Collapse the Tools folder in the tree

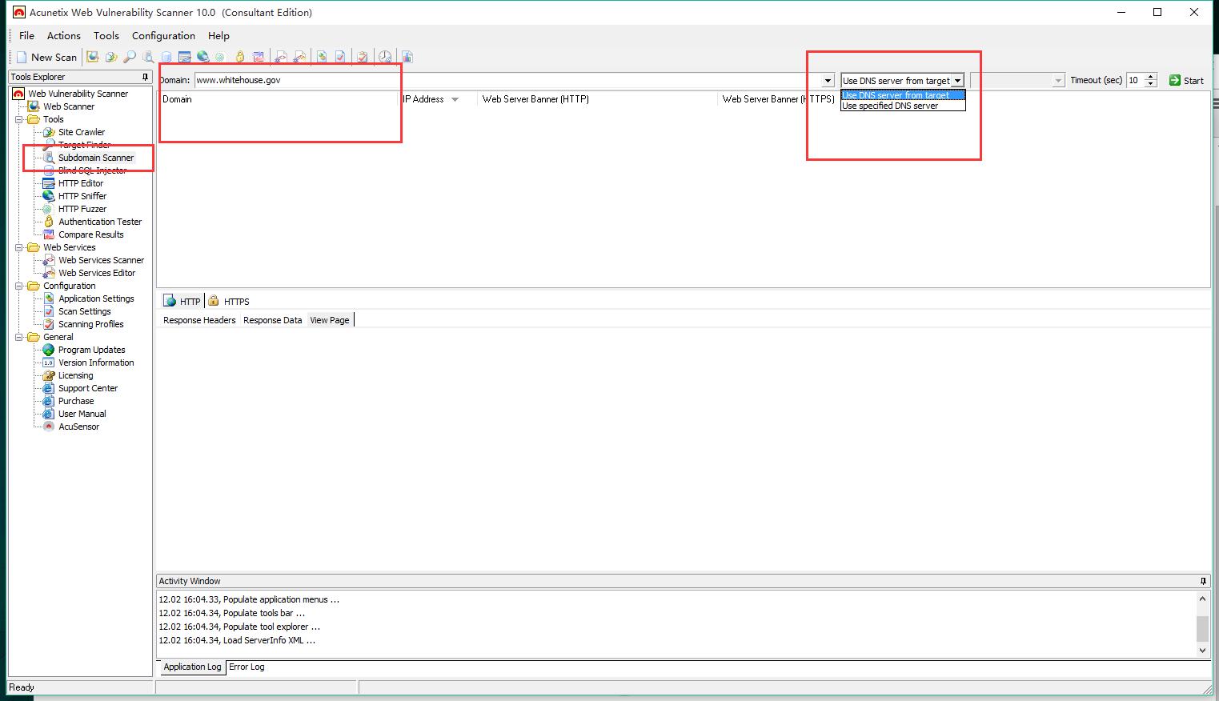point(19,119)
